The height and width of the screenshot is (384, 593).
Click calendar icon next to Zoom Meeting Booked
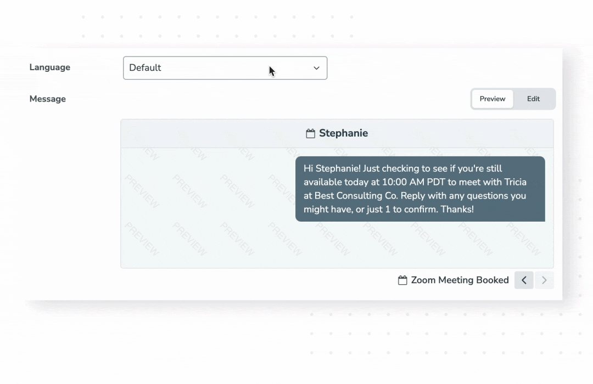[402, 280]
